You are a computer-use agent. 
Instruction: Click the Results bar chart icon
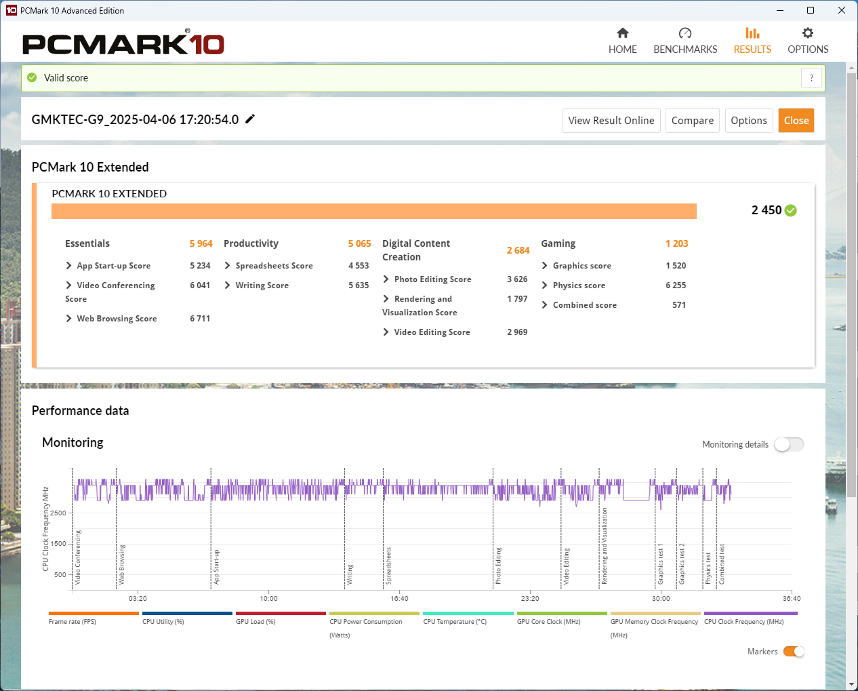[x=752, y=33]
